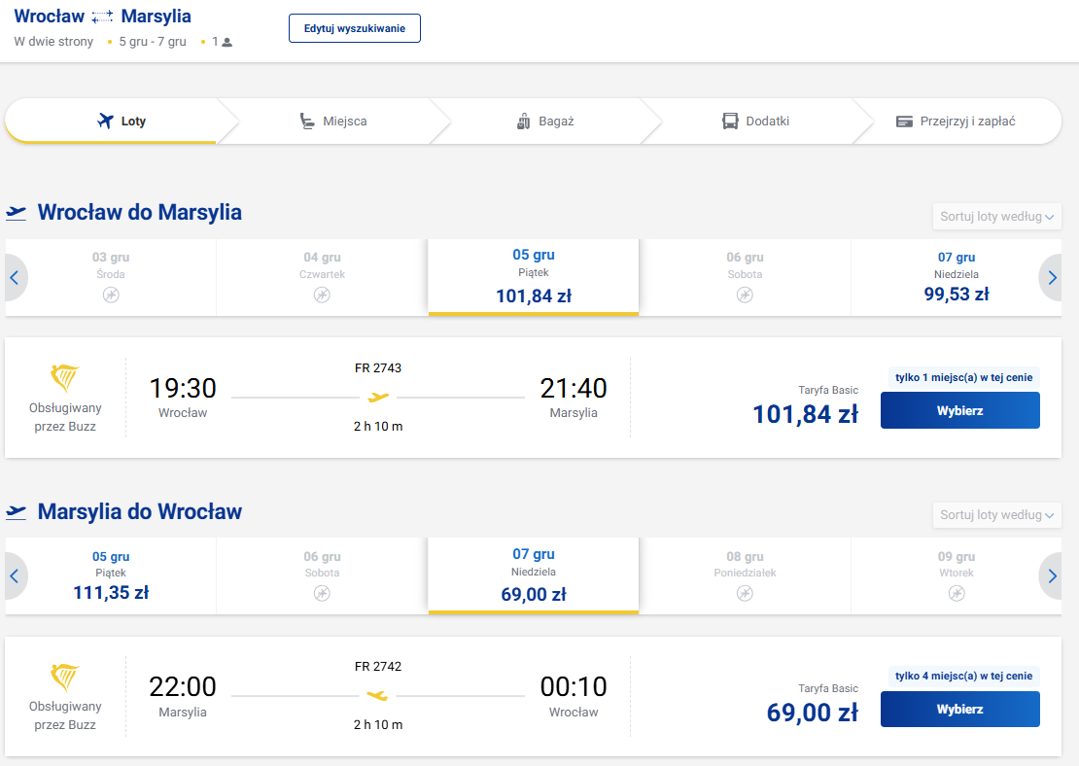Show earlier outbound dates with left arrow
1079x766 pixels.
pyautogui.click(x=15, y=278)
